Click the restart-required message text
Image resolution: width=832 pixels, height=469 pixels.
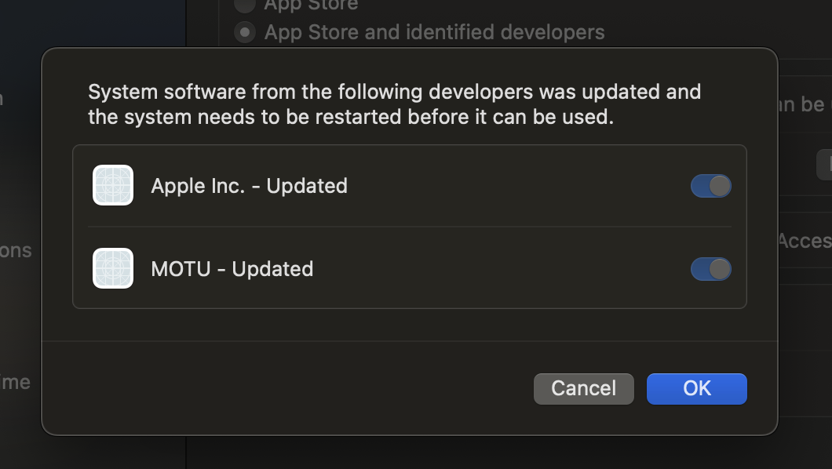[x=394, y=104]
